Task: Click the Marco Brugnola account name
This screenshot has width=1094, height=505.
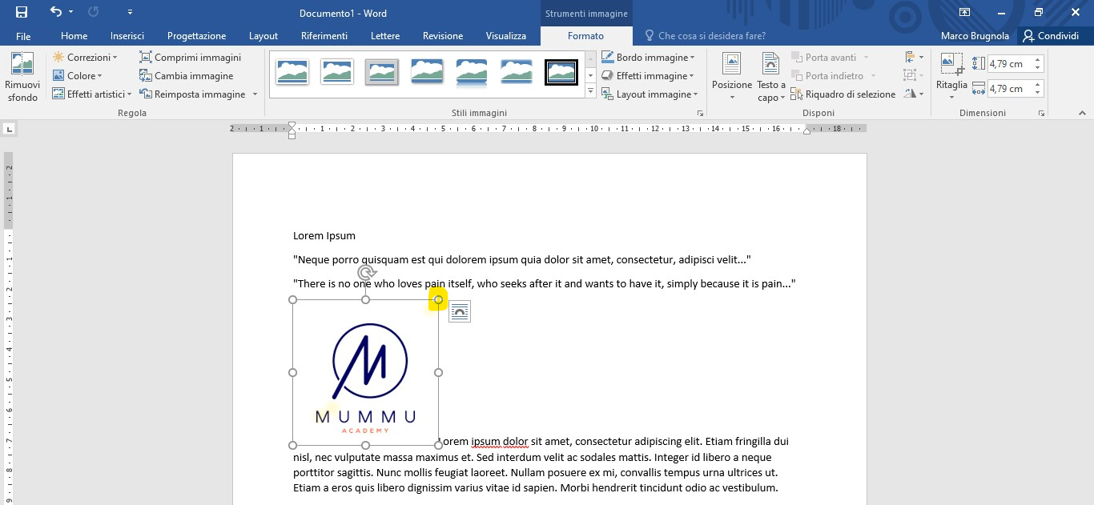Action: pos(974,35)
